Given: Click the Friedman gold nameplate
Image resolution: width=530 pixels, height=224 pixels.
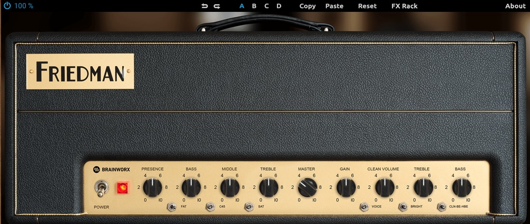Looking at the screenshot, I should coord(80,71).
